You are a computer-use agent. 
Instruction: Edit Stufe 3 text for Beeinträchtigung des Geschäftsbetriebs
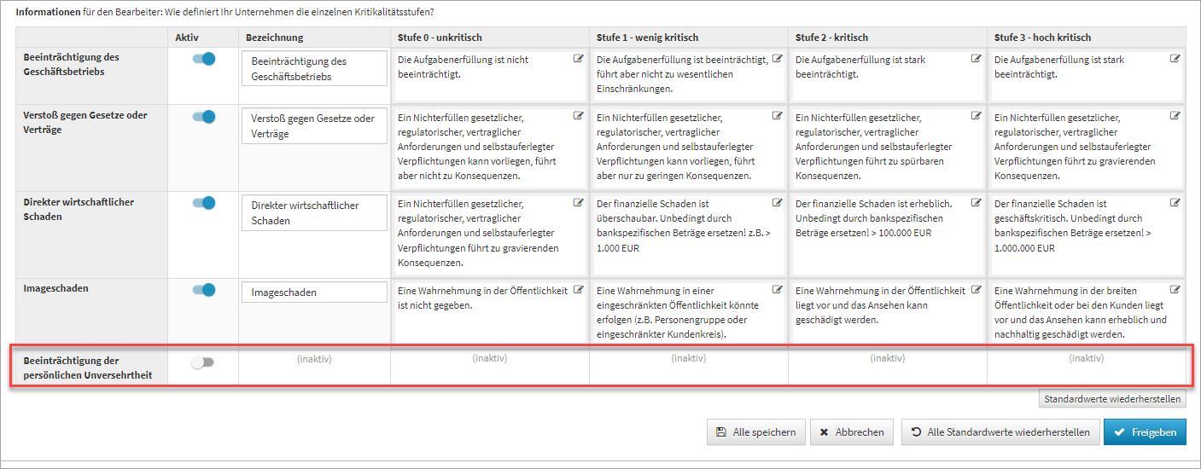pyautogui.click(x=1175, y=59)
